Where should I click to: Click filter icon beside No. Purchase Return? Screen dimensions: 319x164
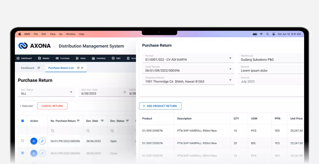coord(78,121)
